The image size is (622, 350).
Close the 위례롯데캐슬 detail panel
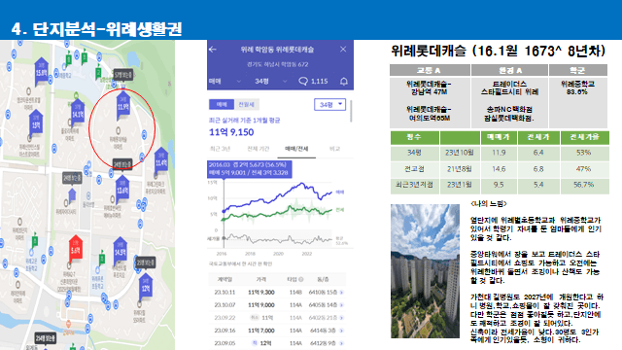tap(343, 50)
